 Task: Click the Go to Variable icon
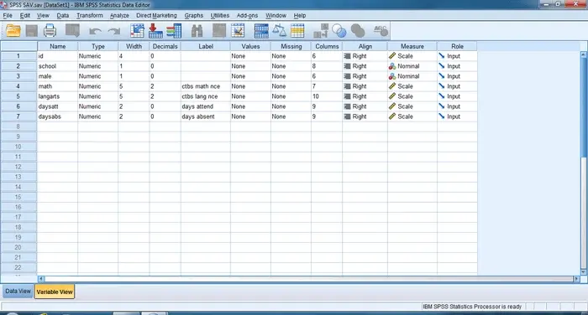click(155, 31)
